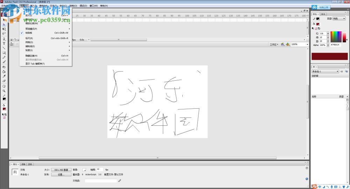Screen dimensions: 350x189
Task: Click the black and white icon in Color panel
Action: click(x=313, y=29)
